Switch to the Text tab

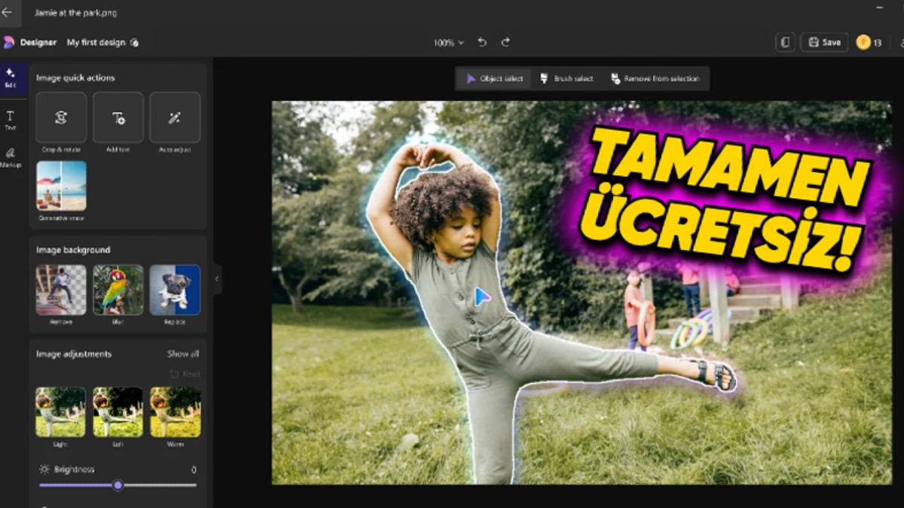pos(11,119)
